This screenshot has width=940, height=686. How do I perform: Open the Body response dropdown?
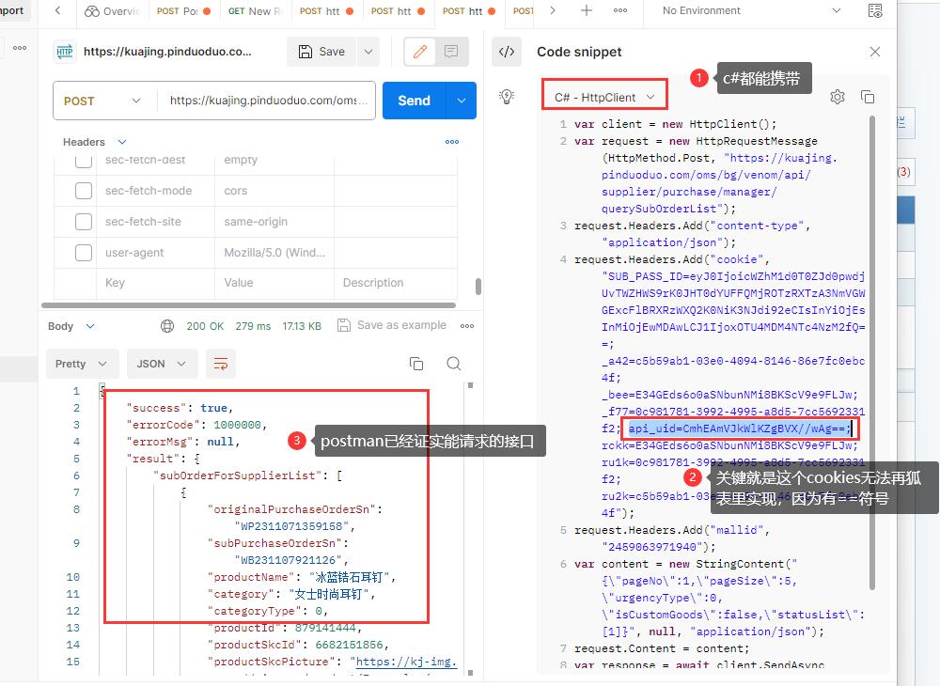point(71,326)
